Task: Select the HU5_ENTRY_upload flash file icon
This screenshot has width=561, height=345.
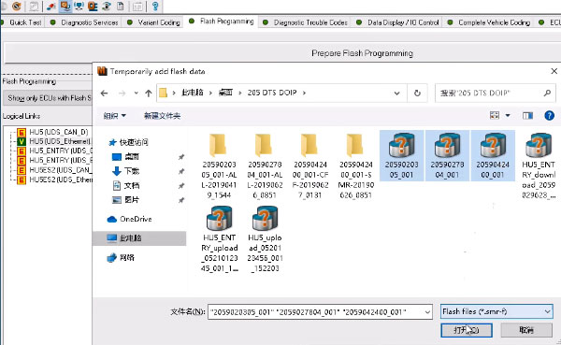Action: (219, 218)
